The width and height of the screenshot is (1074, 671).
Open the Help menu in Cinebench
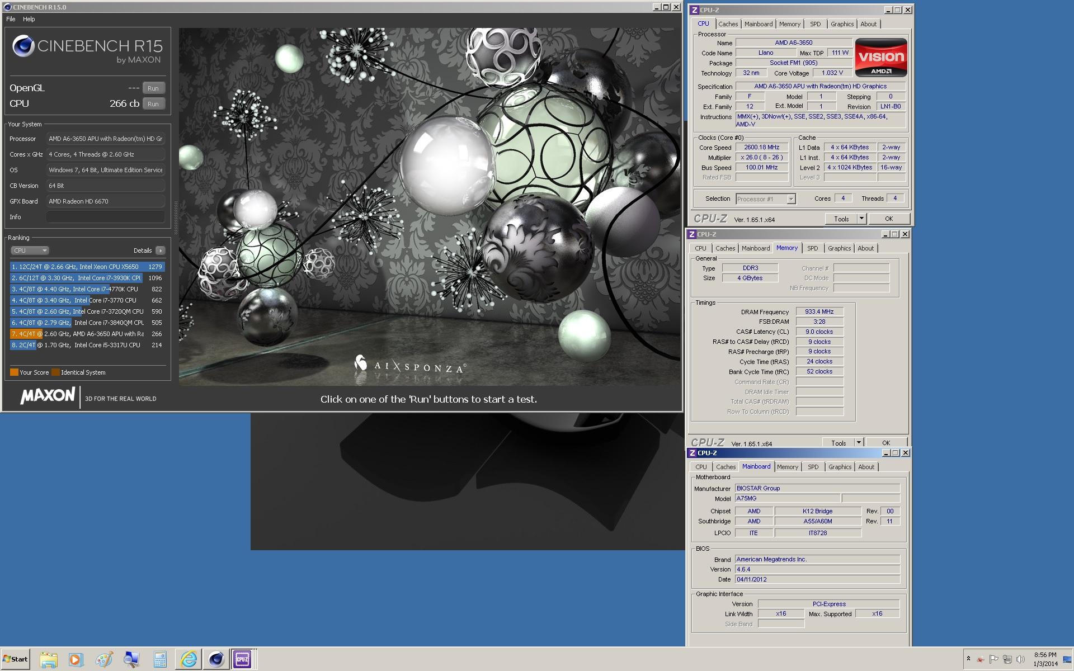pyautogui.click(x=29, y=19)
